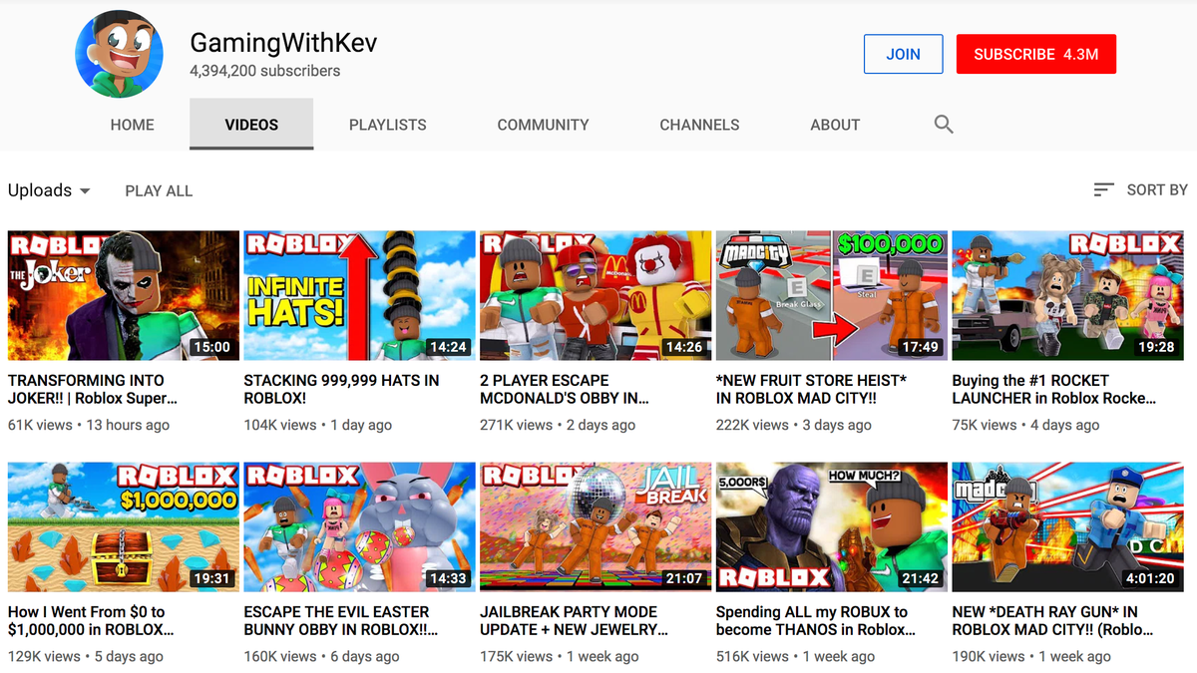This screenshot has width=1197, height=673.
Task: Click the 4:01:20 duration badge
Action: (x=1150, y=578)
